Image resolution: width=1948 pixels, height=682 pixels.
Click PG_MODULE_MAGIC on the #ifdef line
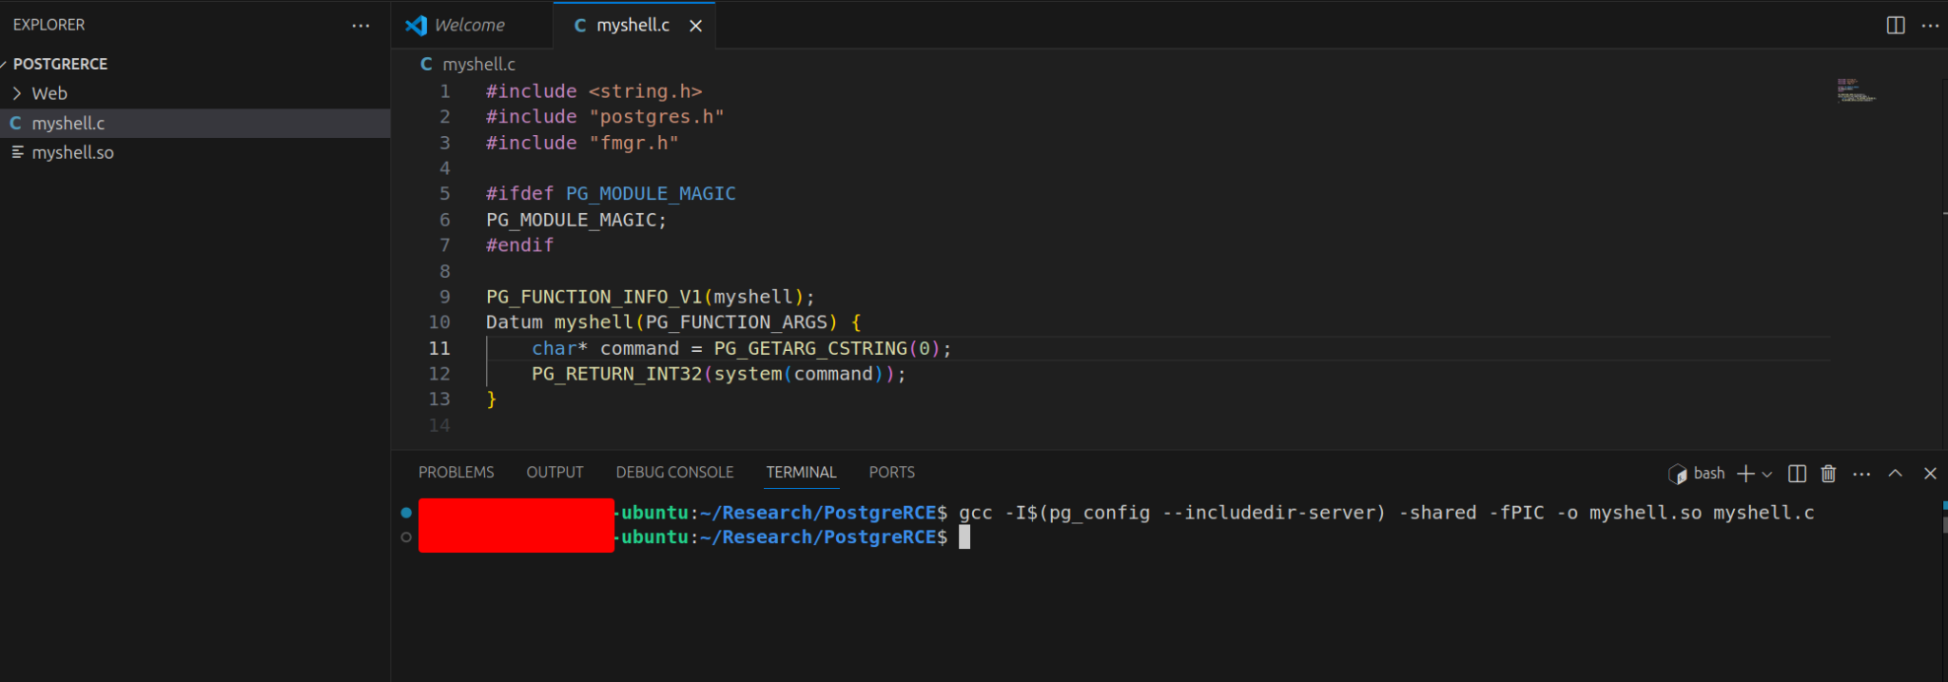tap(651, 194)
